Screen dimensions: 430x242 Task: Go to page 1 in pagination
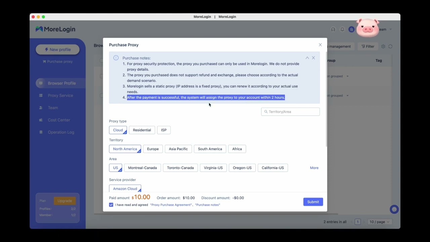358,222
